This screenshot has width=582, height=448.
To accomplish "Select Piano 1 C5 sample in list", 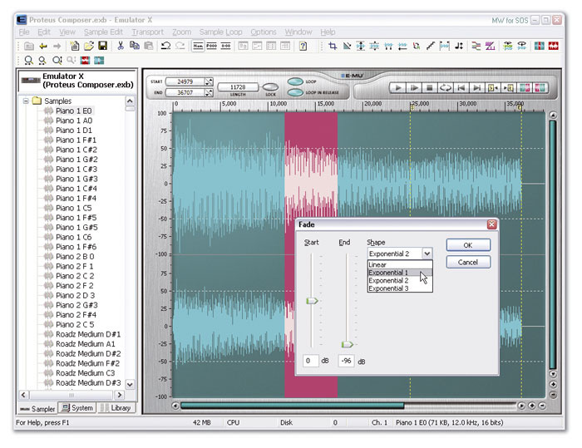I will coord(74,208).
